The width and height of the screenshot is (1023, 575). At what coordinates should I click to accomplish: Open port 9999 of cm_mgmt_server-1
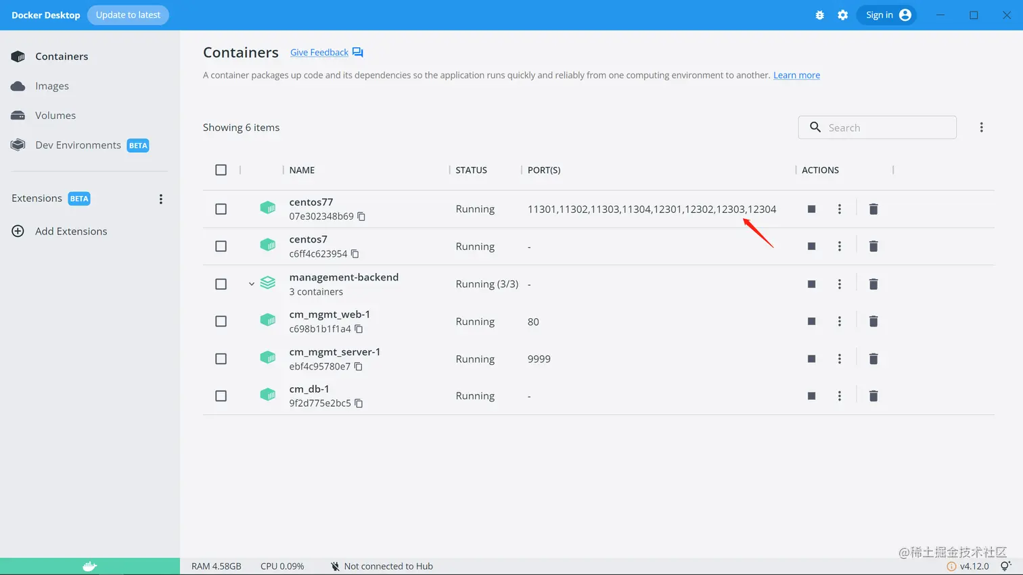click(539, 359)
